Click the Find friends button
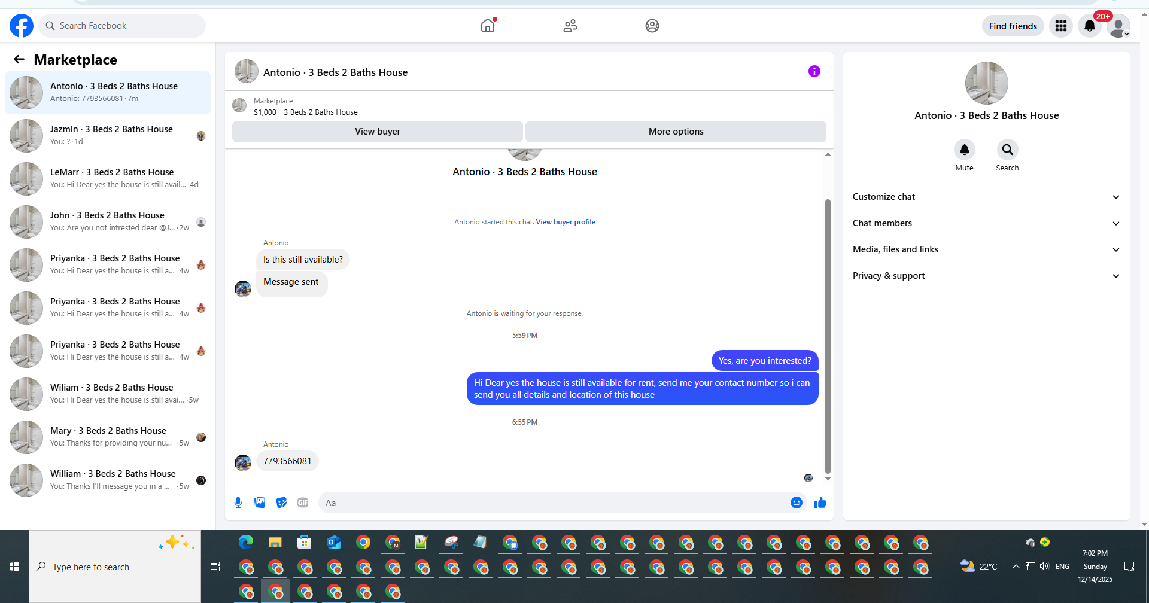This screenshot has height=603, width=1149. [1013, 26]
